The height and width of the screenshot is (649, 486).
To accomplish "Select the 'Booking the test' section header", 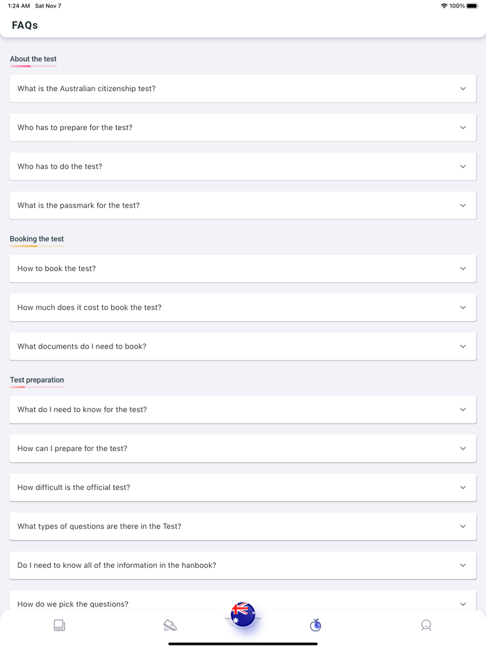I will (36, 238).
